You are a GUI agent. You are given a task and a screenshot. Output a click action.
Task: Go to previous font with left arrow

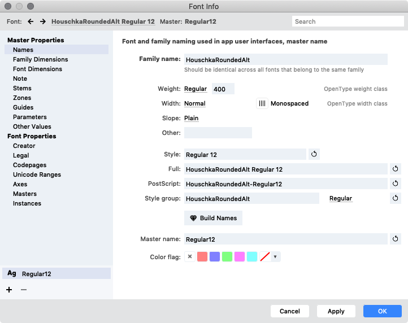[x=31, y=21]
